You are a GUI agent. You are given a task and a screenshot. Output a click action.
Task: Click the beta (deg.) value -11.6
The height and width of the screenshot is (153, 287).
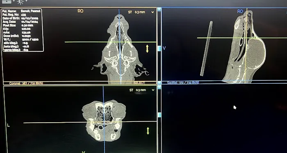tap(25, 46)
